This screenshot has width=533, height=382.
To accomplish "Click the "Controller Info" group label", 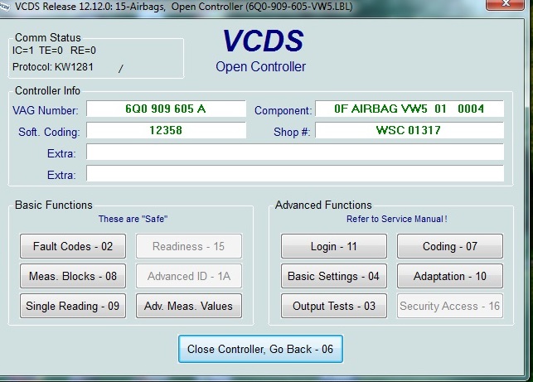I will (x=47, y=91).
